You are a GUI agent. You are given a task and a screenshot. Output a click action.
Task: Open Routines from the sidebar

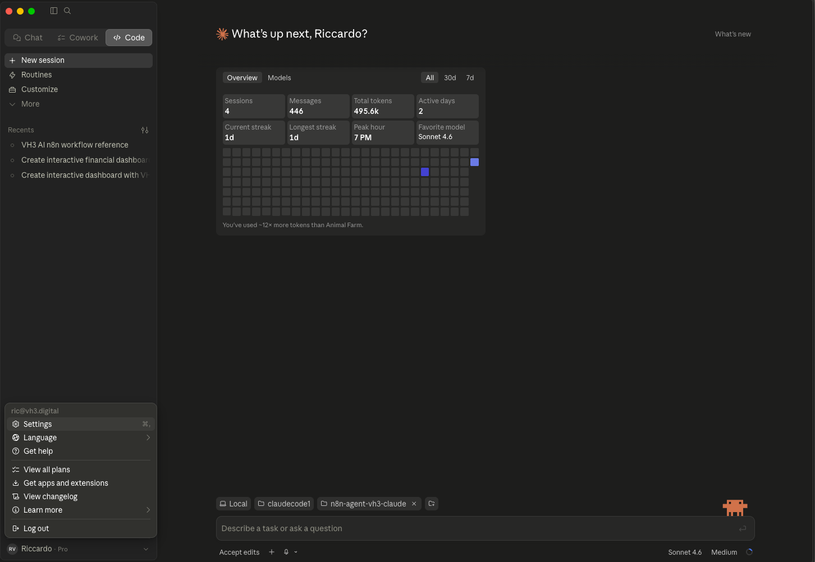coord(79,75)
